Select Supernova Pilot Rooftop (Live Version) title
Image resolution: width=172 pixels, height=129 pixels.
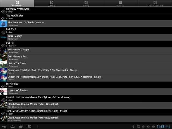point(54,77)
